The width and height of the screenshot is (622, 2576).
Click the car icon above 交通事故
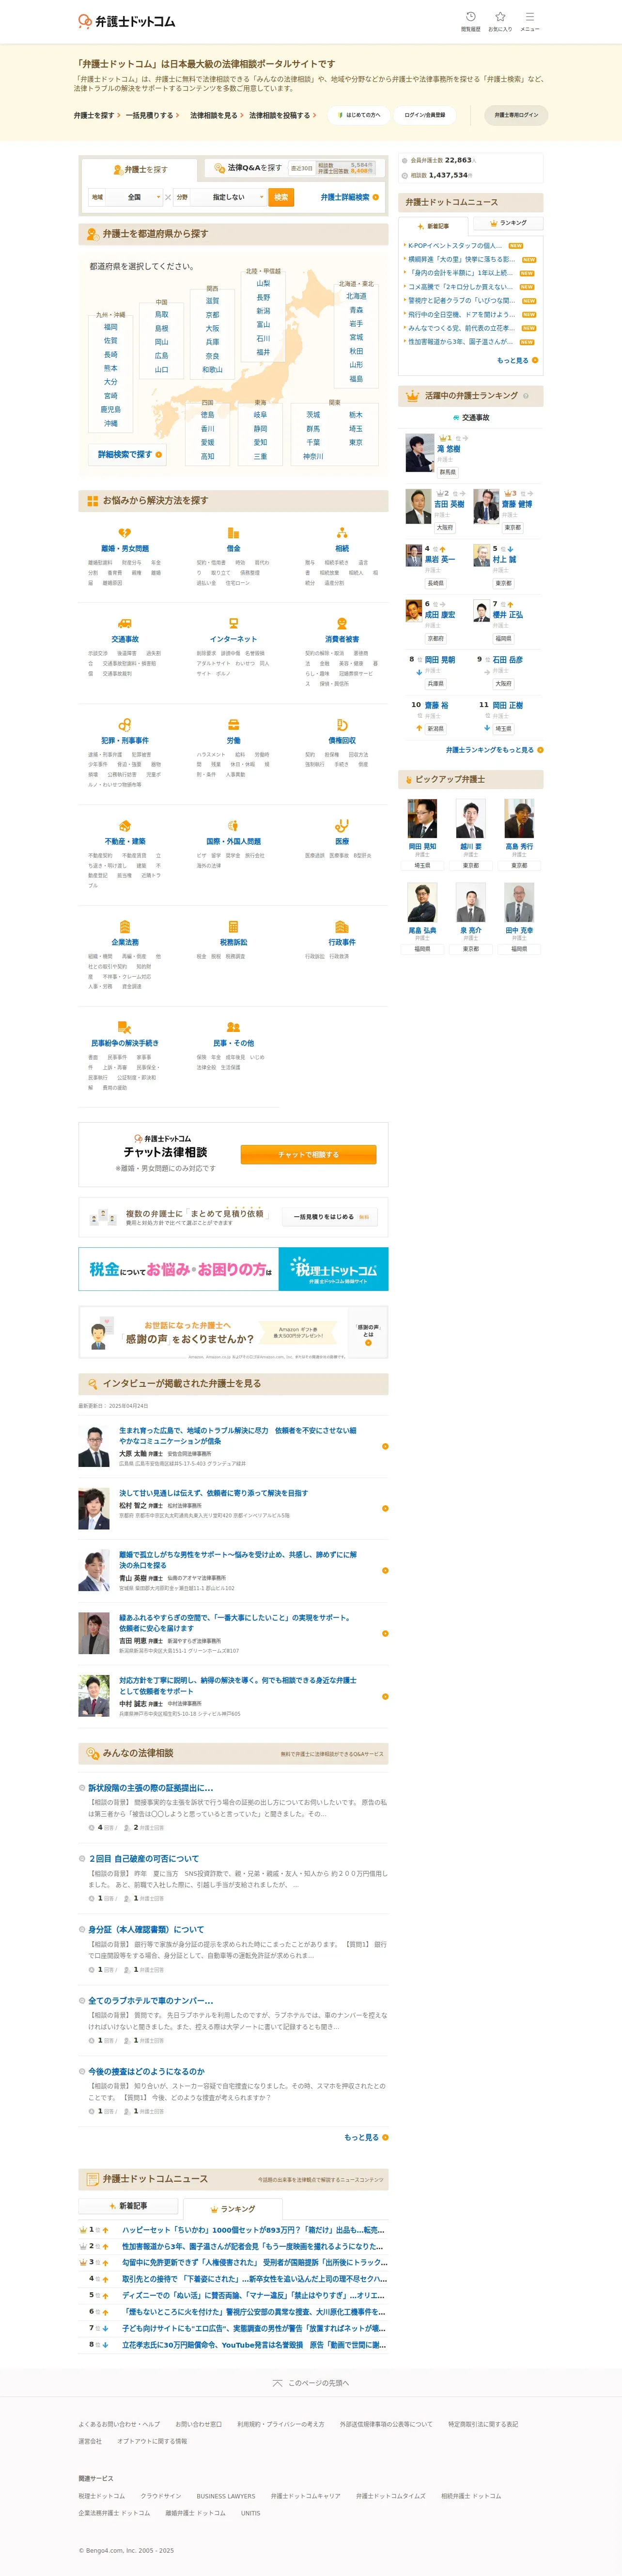(x=125, y=623)
